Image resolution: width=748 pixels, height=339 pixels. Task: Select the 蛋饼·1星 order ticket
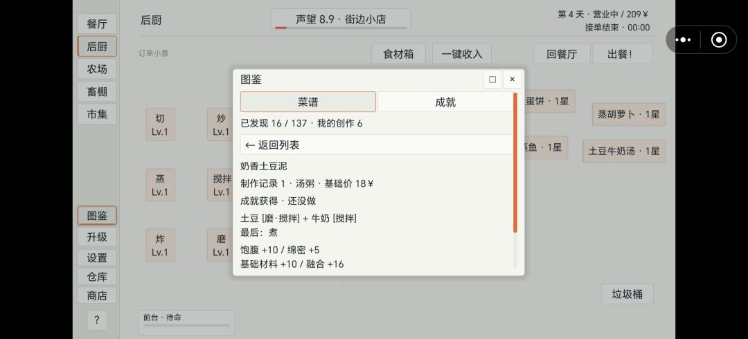point(549,101)
